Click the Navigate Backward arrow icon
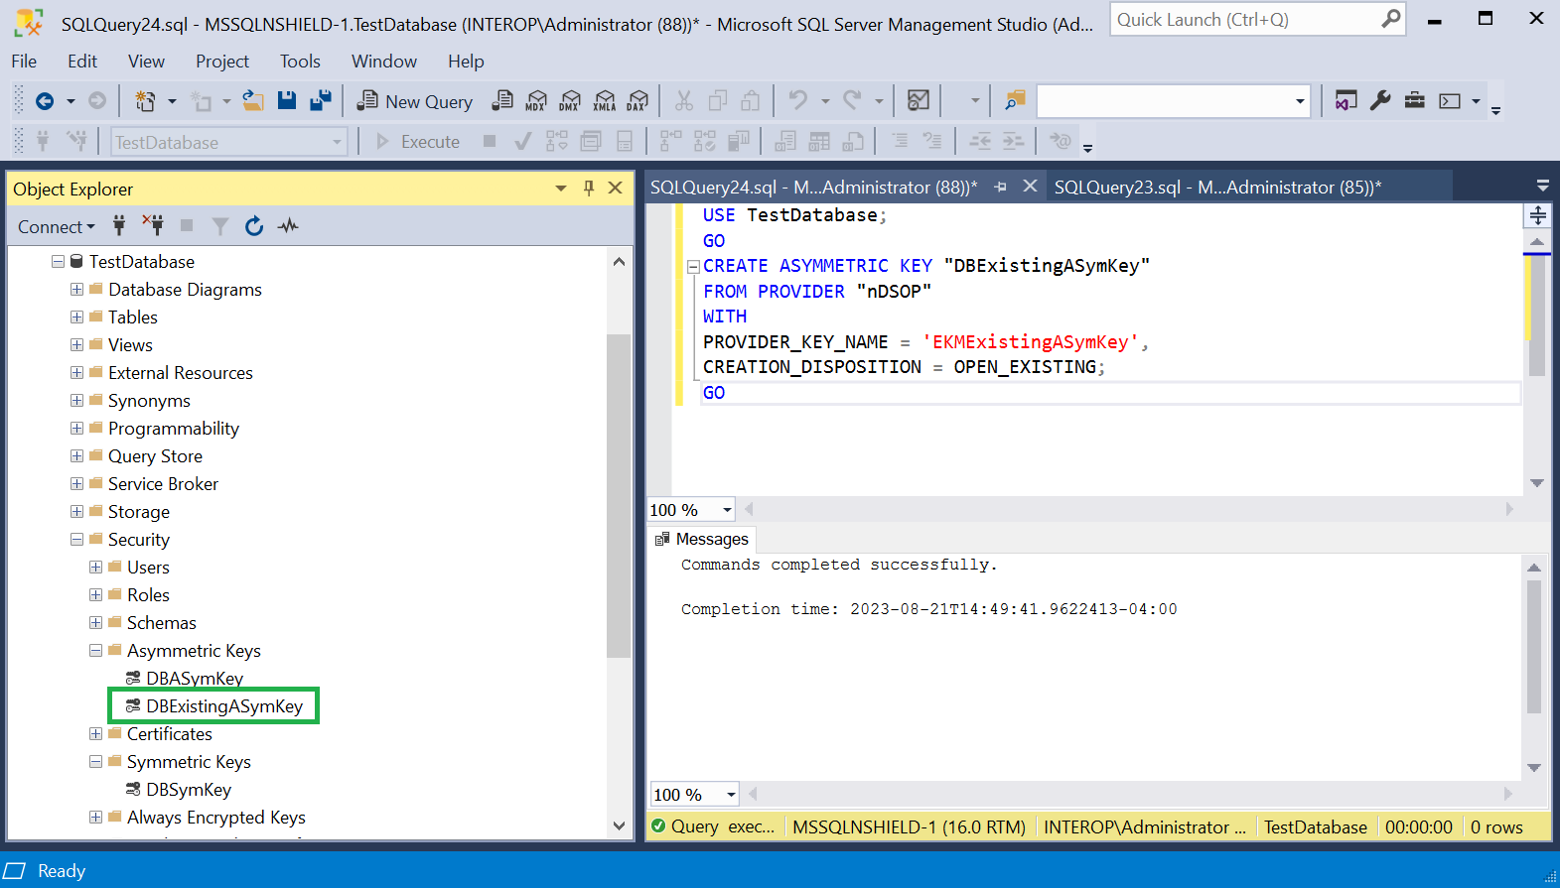Screen dimensions: 1560x888 (45, 100)
